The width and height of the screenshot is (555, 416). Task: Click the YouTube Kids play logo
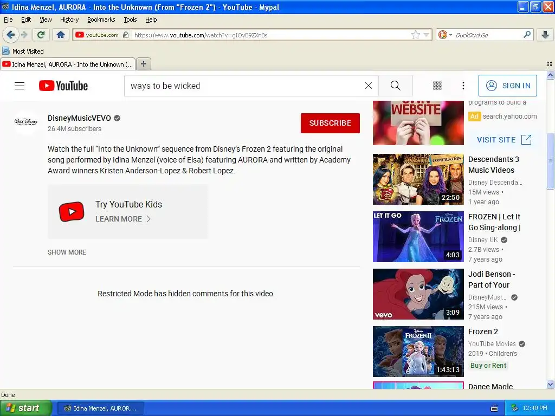coord(72,212)
